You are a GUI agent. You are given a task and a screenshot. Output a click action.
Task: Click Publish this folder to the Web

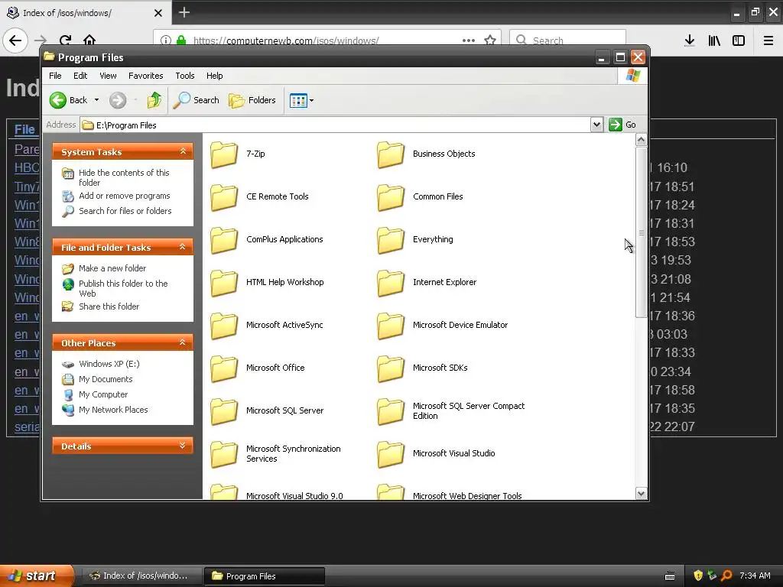point(123,288)
